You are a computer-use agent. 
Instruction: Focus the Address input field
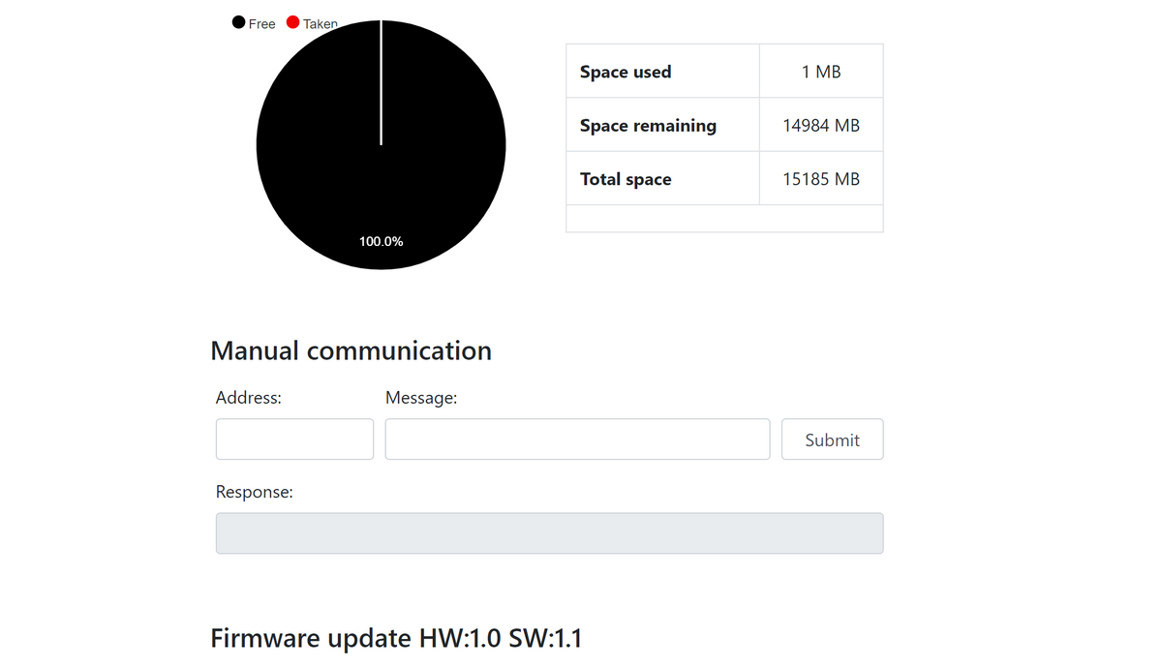[294, 440]
